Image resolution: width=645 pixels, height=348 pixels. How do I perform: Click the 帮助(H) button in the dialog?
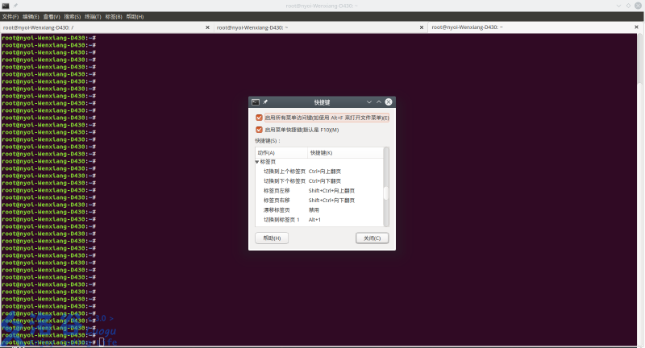[271, 238]
